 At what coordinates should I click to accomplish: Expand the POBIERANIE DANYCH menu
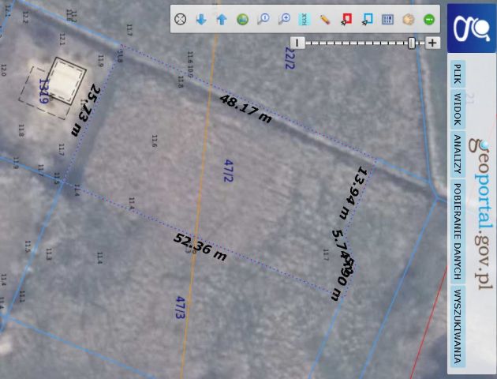click(457, 232)
